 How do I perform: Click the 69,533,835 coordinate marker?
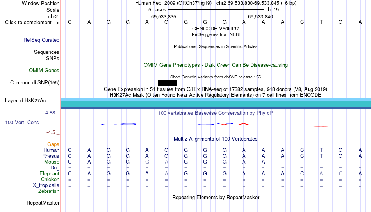pyautogui.click(x=164, y=16)
